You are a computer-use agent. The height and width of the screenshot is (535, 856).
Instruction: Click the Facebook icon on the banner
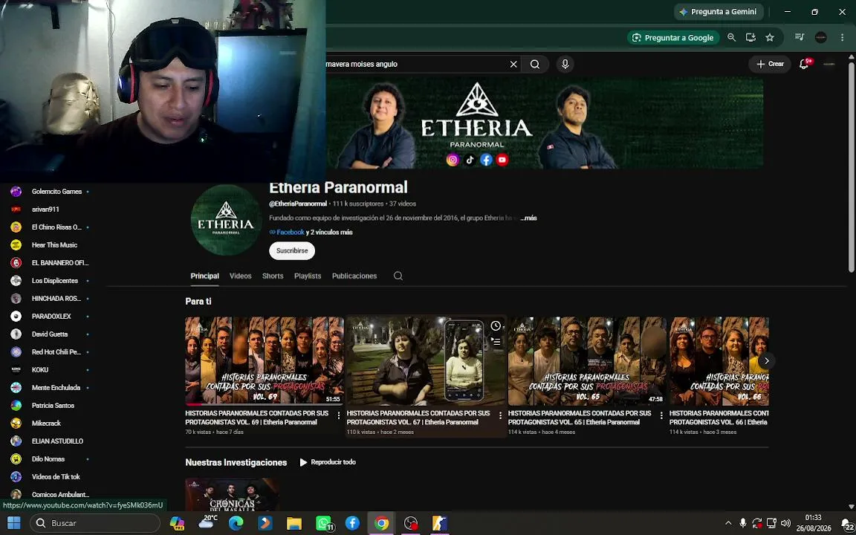486,160
